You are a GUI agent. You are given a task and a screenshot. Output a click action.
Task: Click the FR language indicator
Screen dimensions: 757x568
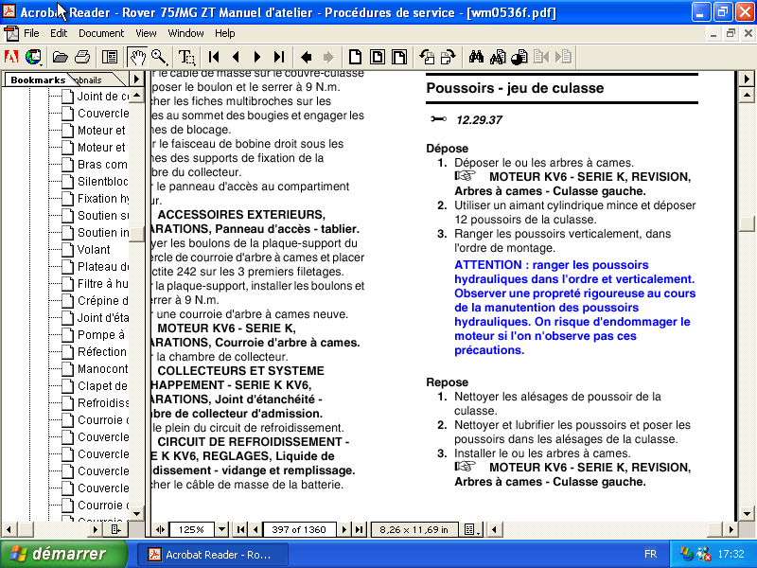[x=650, y=554]
